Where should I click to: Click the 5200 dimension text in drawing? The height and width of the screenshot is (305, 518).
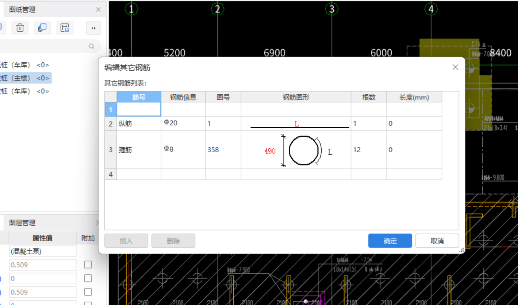[174, 53]
